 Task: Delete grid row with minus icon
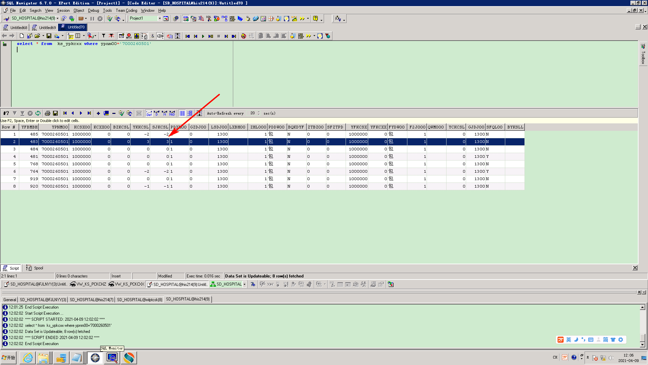tap(114, 113)
